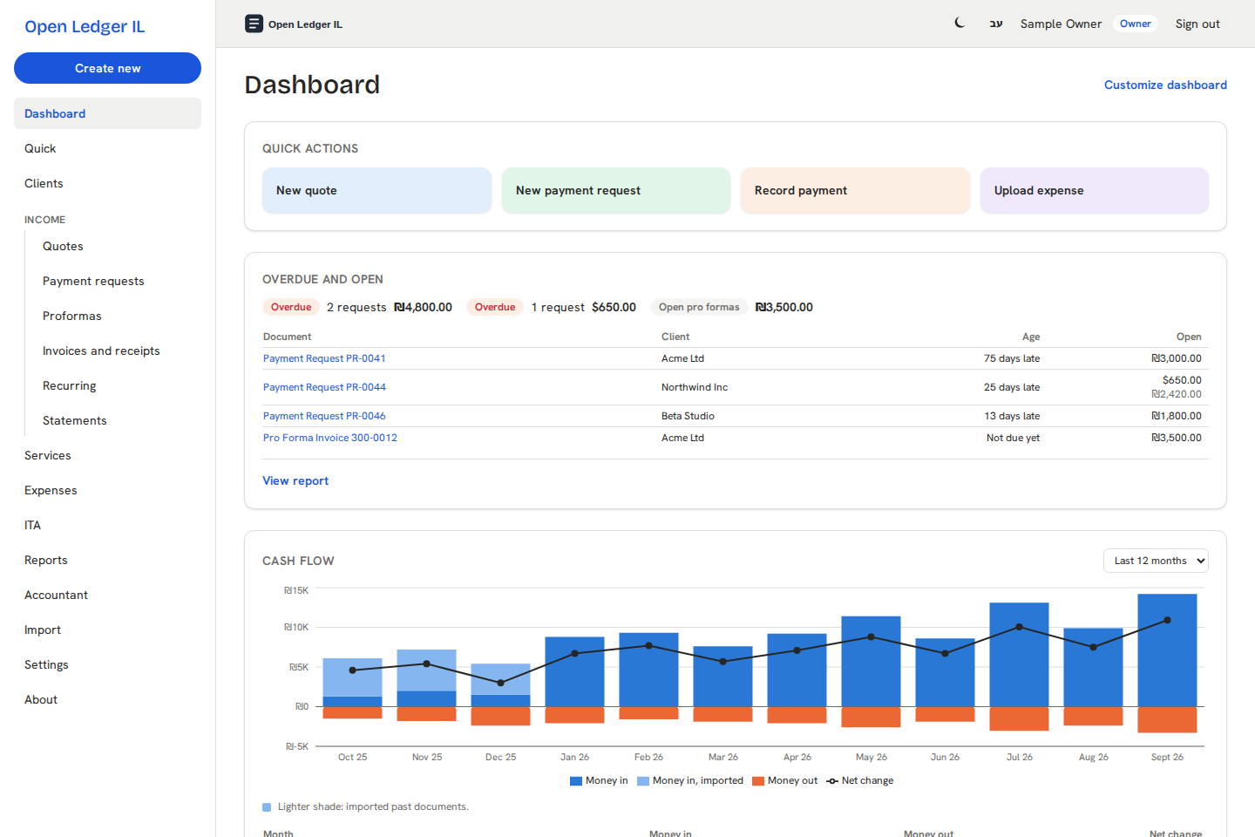Image resolution: width=1255 pixels, height=837 pixels.
Task: Open About in the sidebar
Action: (x=107, y=699)
